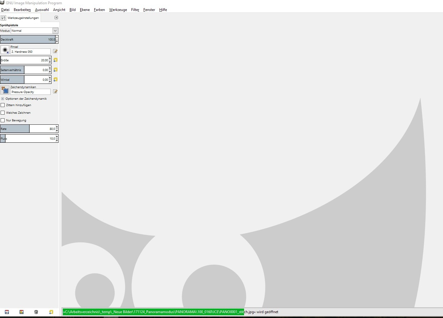Screen dimensions: 443x318
Task: Enable the Zittern hinzufügen checkbox
Action: 3,105
